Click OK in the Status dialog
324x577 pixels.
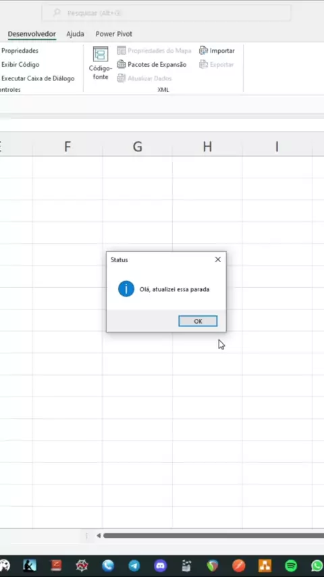point(198,321)
